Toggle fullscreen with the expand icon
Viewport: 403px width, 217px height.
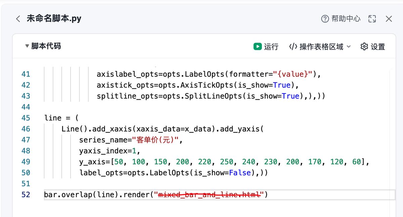point(372,19)
